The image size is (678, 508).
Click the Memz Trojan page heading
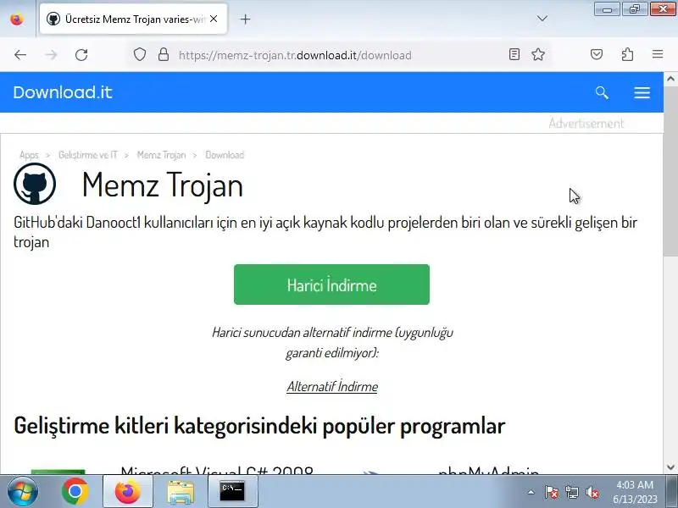163,185
